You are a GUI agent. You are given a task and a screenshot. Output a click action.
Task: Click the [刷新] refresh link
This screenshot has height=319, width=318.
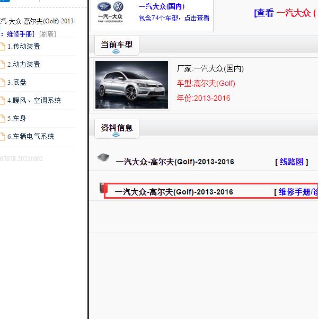click(x=48, y=34)
